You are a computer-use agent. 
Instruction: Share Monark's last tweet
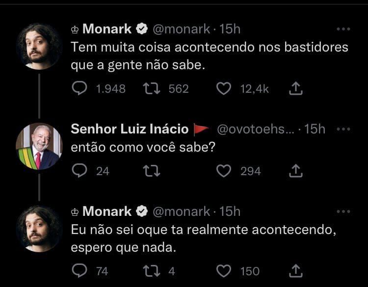point(296,271)
